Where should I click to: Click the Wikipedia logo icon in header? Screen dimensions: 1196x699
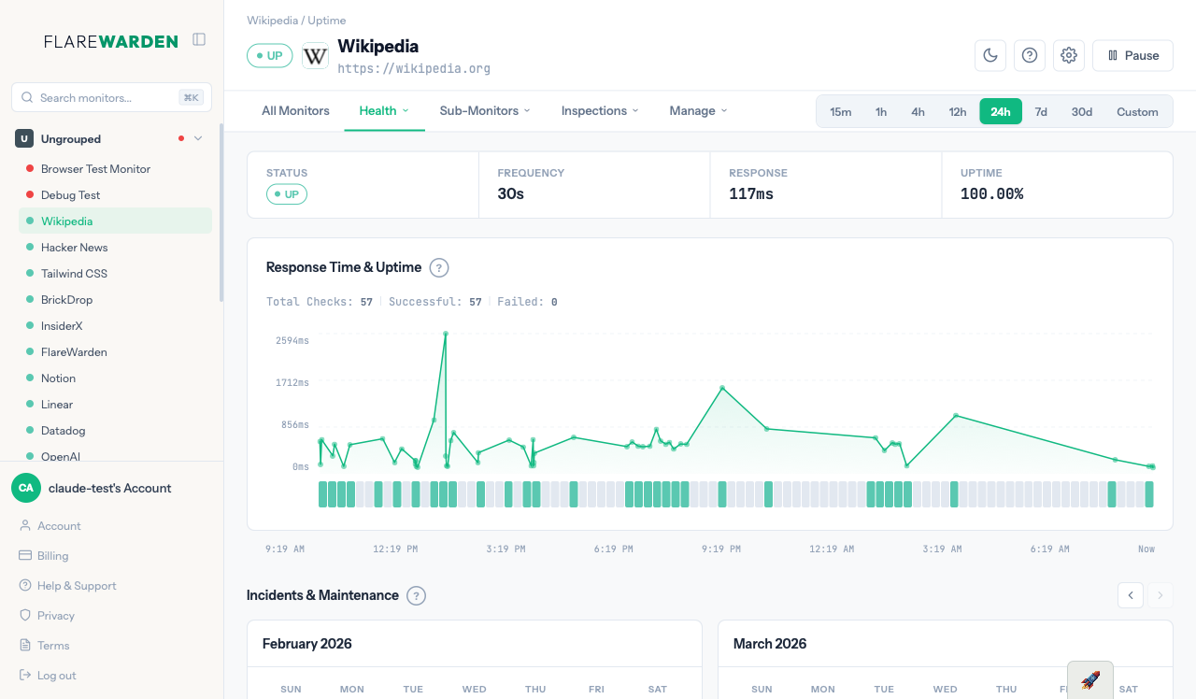click(315, 55)
